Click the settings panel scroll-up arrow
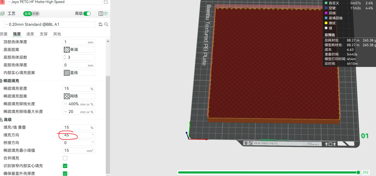 coord(108,41)
